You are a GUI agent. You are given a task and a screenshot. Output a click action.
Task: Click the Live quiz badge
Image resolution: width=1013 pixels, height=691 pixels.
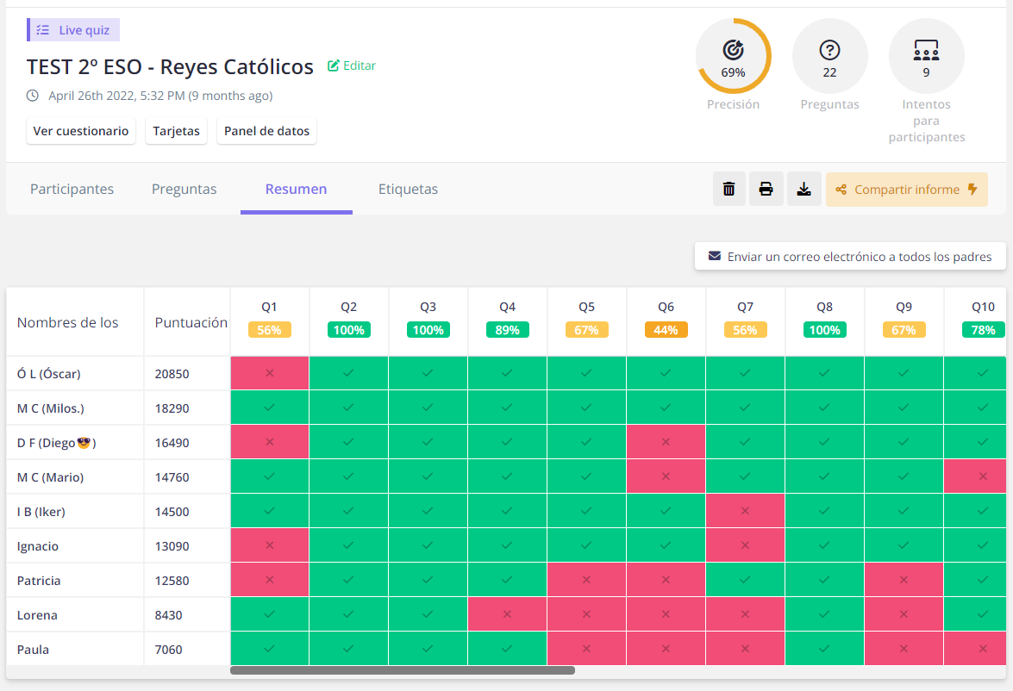pyautogui.click(x=73, y=29)
